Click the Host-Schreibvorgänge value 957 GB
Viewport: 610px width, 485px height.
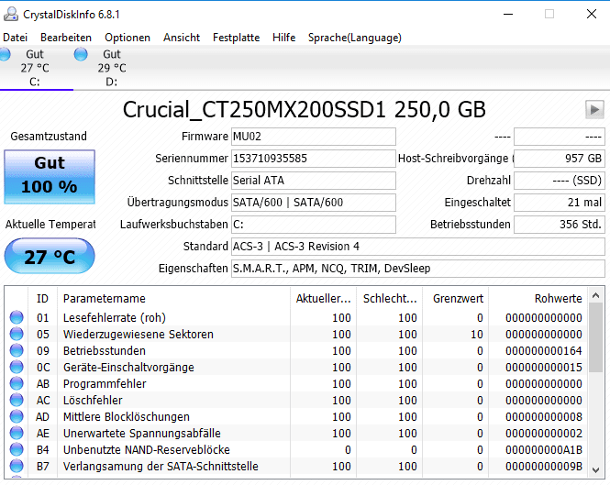pos(559,159)
